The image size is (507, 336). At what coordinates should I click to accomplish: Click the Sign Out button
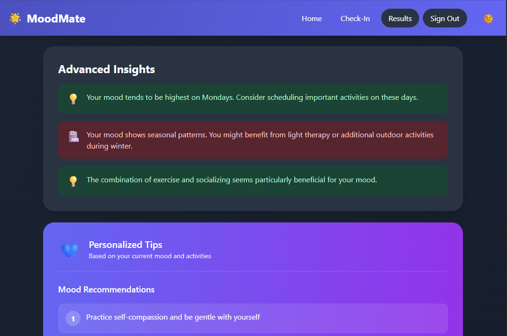[445, 18]
